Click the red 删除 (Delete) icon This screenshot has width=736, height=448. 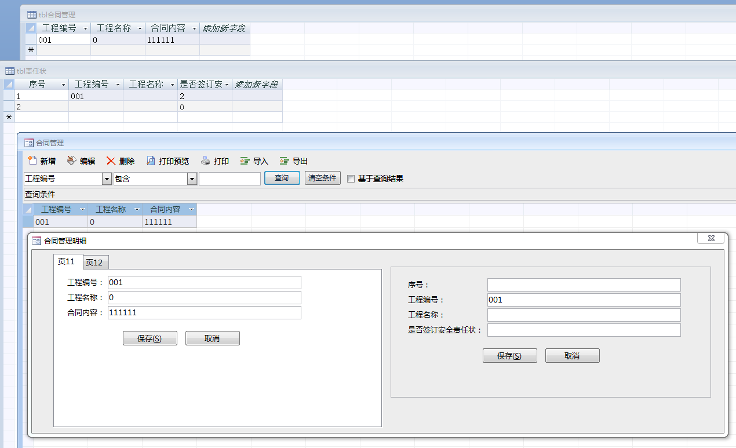(111, 161)
